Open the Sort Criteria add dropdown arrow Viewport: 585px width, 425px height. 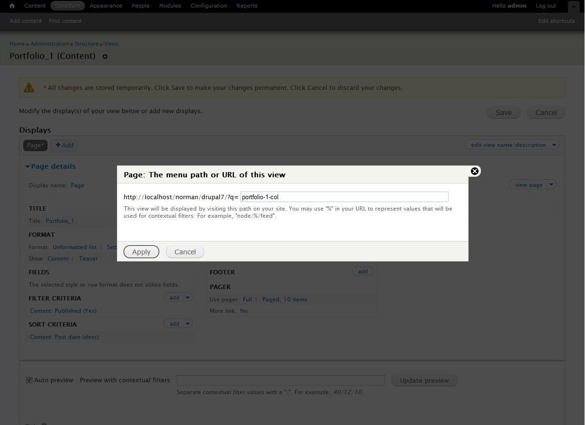188,324
